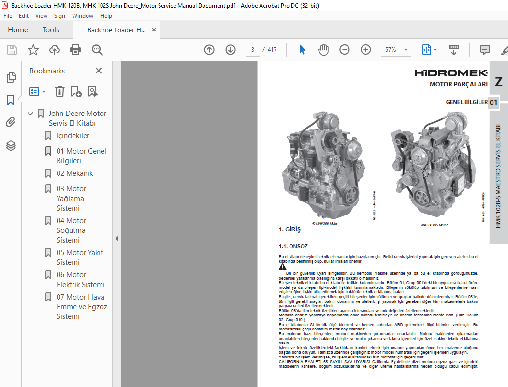Open the Help menu
Image resolution: width=508 pixels, height=387 pixels.
click(x=106, y=16)
